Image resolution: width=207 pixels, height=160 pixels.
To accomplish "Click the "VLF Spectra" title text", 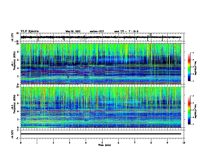I will pos(30,31).
